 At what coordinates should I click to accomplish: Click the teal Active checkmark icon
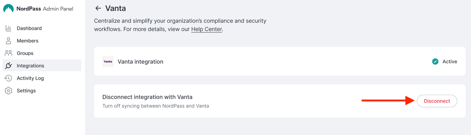pyautogui.click(x=435, y=61)
